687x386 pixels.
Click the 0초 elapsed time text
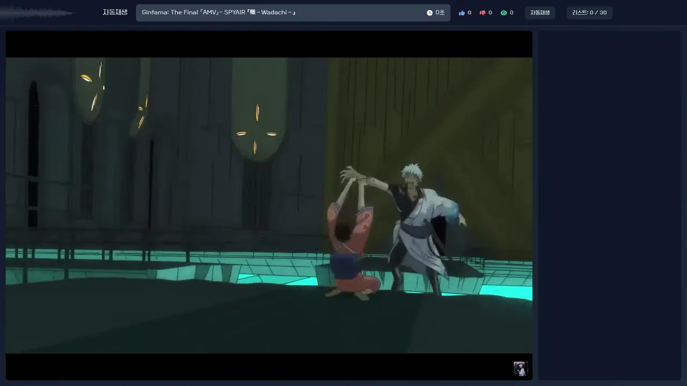point(440,13)
